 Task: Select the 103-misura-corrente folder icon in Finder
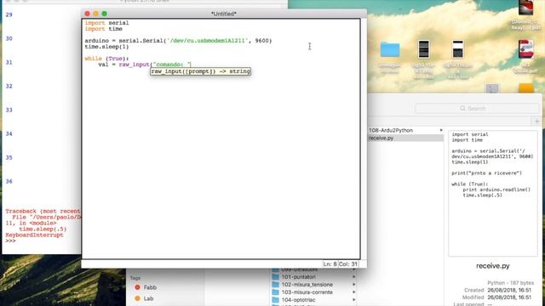tap(276, 292)
